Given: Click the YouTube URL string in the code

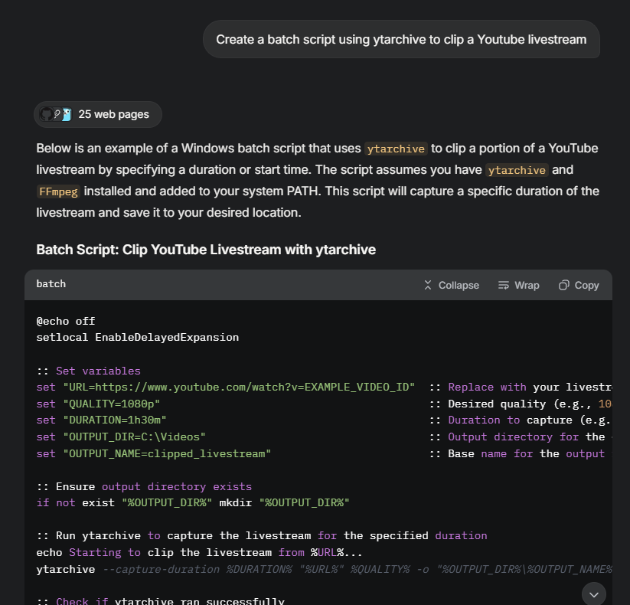Looking at the screenshot, I should (239, 387).
